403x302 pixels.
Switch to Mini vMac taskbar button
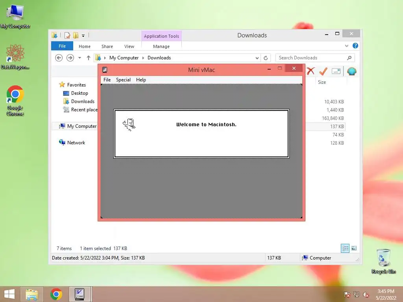point(80,294)
